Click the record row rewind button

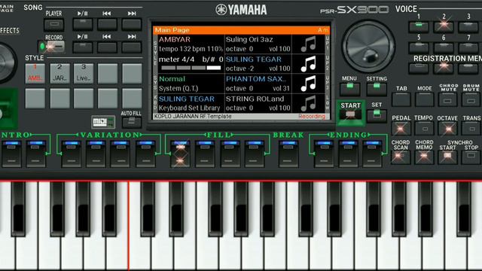[107, 47]
